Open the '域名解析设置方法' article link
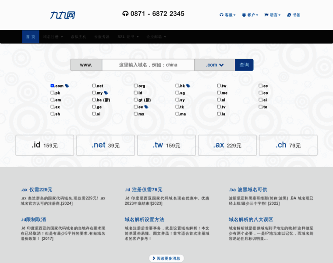 [145, 220]
